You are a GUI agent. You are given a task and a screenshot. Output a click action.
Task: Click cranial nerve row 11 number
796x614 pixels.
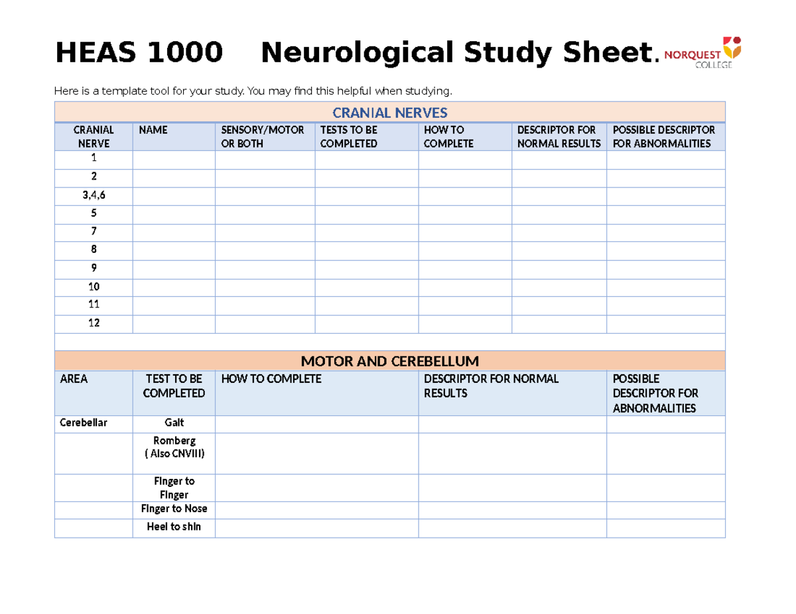94,305
